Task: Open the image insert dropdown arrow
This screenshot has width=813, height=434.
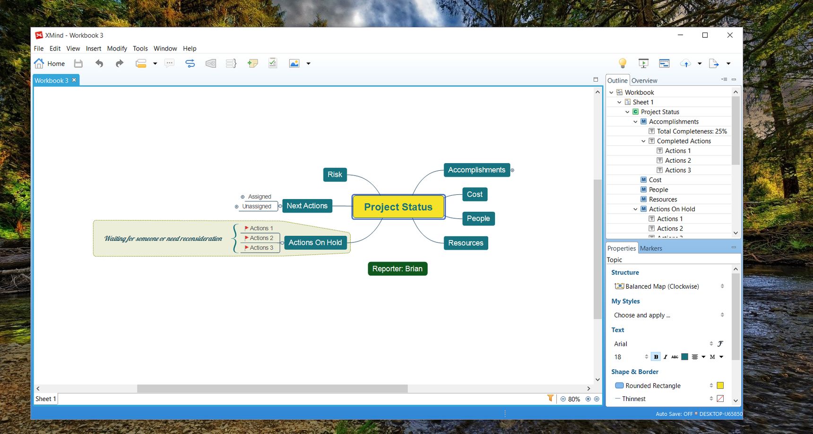Action: [309, 64]
